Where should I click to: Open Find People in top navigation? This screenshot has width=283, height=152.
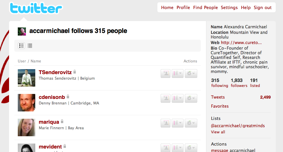point(205,8)
